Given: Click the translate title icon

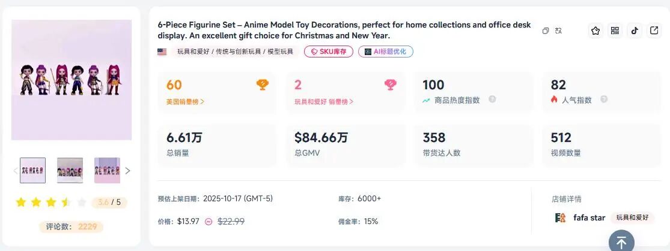Looking at the screenshot, I should point(558,31).
